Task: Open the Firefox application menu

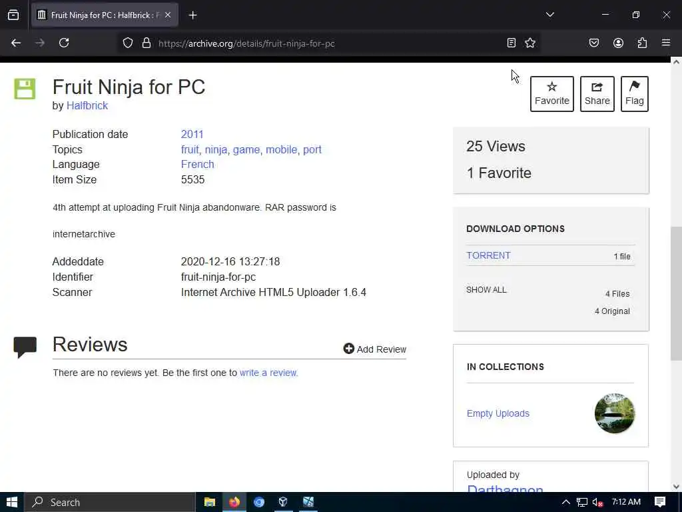Action: (x=666, y=43)
